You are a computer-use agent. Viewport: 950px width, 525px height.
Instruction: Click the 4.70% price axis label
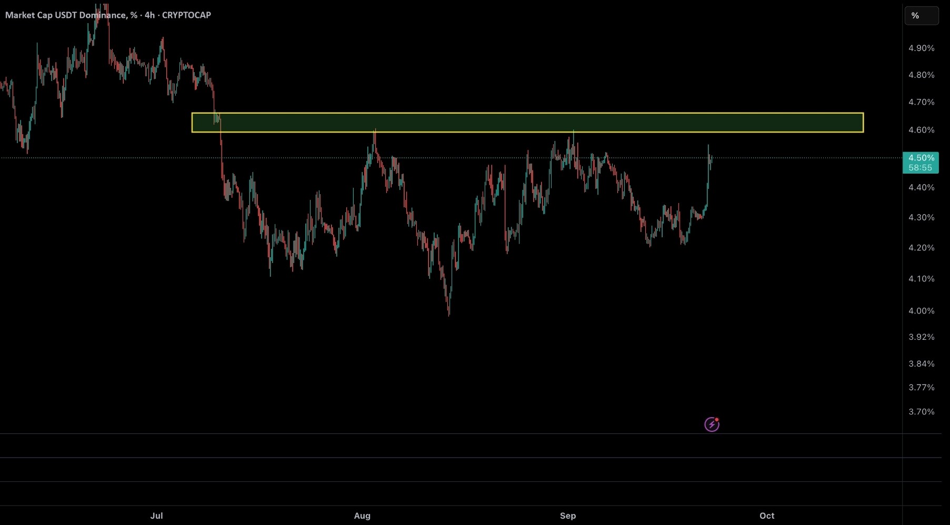(921, 102)
